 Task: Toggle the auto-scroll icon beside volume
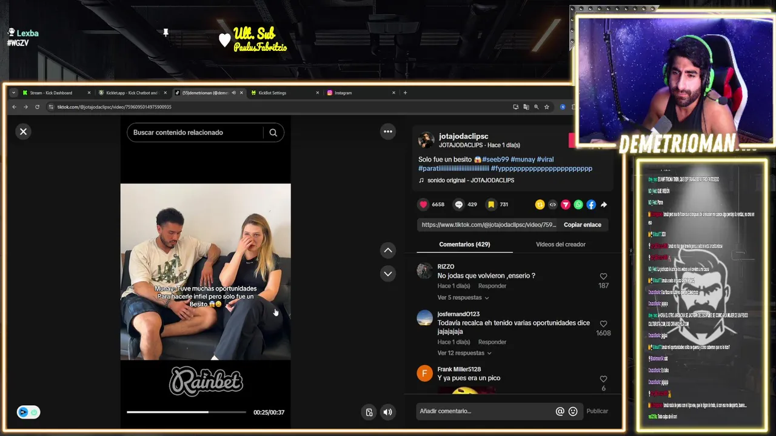(369, 412)
